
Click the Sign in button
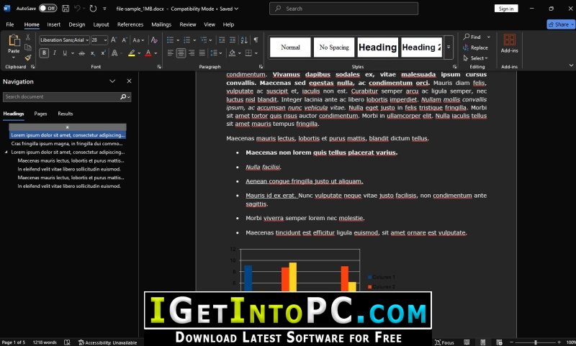[x=506, y=9]
